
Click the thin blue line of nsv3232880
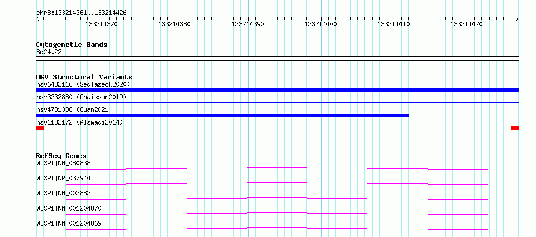point(277,102)
